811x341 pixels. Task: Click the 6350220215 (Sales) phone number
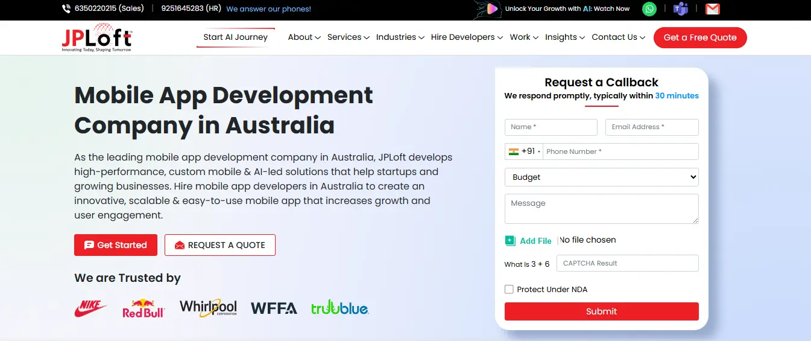tap(109, 9)
